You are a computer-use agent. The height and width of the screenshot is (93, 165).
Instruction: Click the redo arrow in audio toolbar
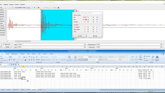(47, 7)
